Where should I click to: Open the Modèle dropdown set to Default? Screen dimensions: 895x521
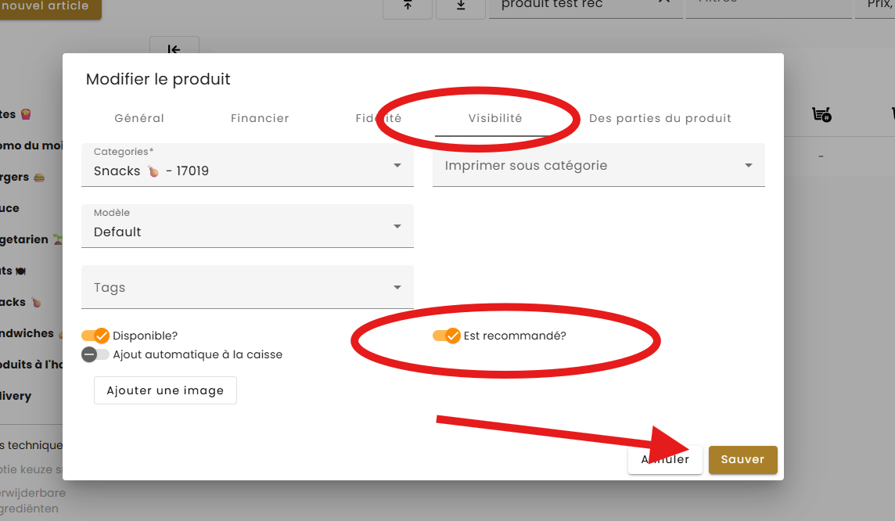[247, 226]
